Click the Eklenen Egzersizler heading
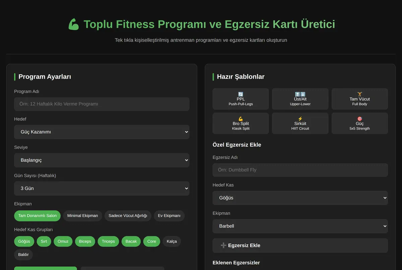 coord(236,263)
